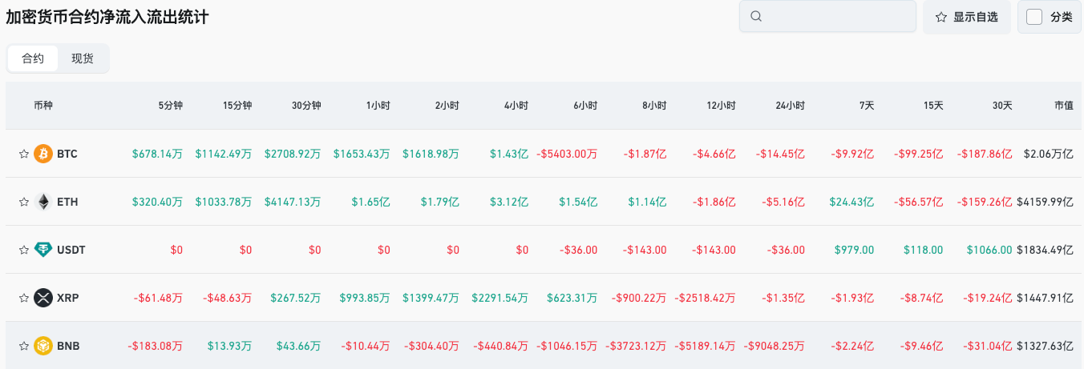Click the Tether USDT logo icon
Screen dimensions: 1084x369
click(x=43, y=250)
